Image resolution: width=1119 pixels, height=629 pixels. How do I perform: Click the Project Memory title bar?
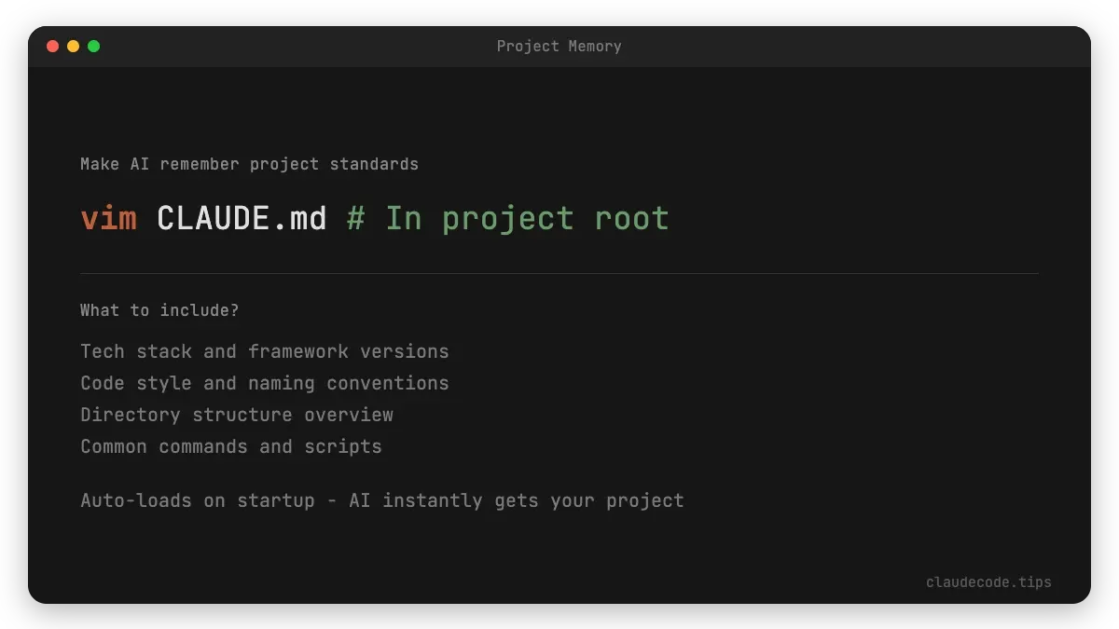tap(559, 46)
